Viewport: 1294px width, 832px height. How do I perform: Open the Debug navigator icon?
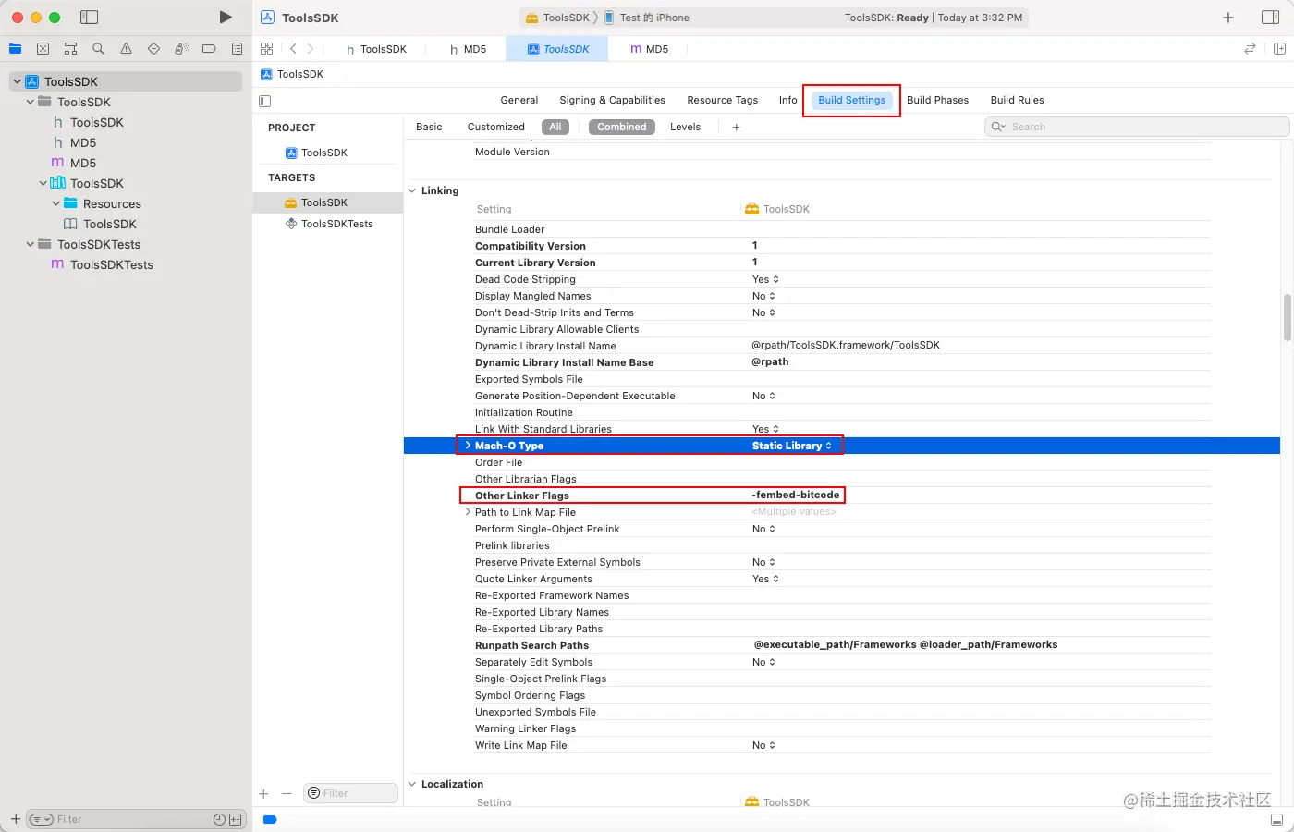pos(181,49)
